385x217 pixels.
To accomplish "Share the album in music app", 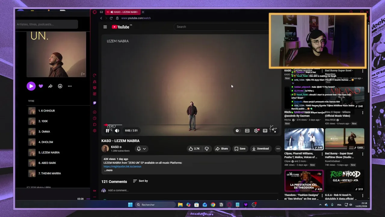I will (x=50, y=86).
